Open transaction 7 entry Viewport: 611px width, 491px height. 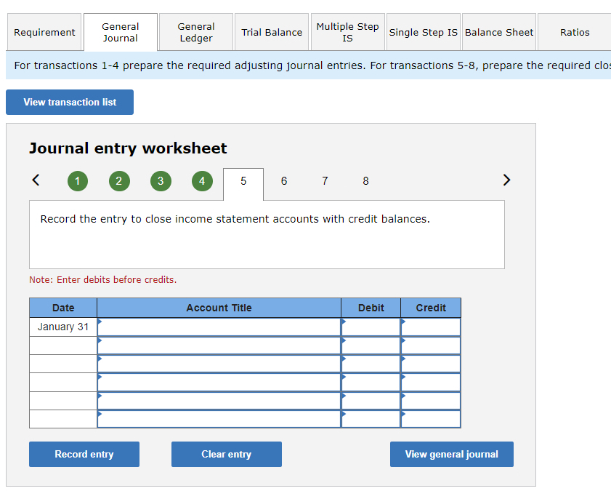pyautogui.click(x=325, y=181)
